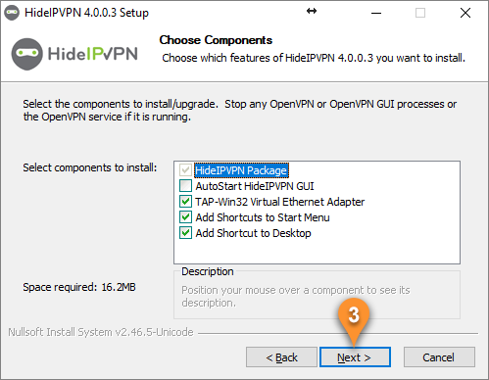Select the HideIPVPN Package list item
489x380 pixels.
[x=241, y=170]
